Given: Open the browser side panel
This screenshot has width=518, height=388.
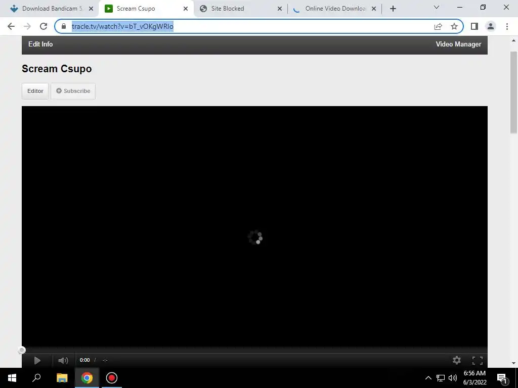Looking at the screenshot, I should point(474,26).
